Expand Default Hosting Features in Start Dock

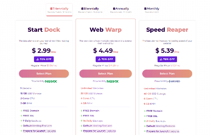coord(37,126)
